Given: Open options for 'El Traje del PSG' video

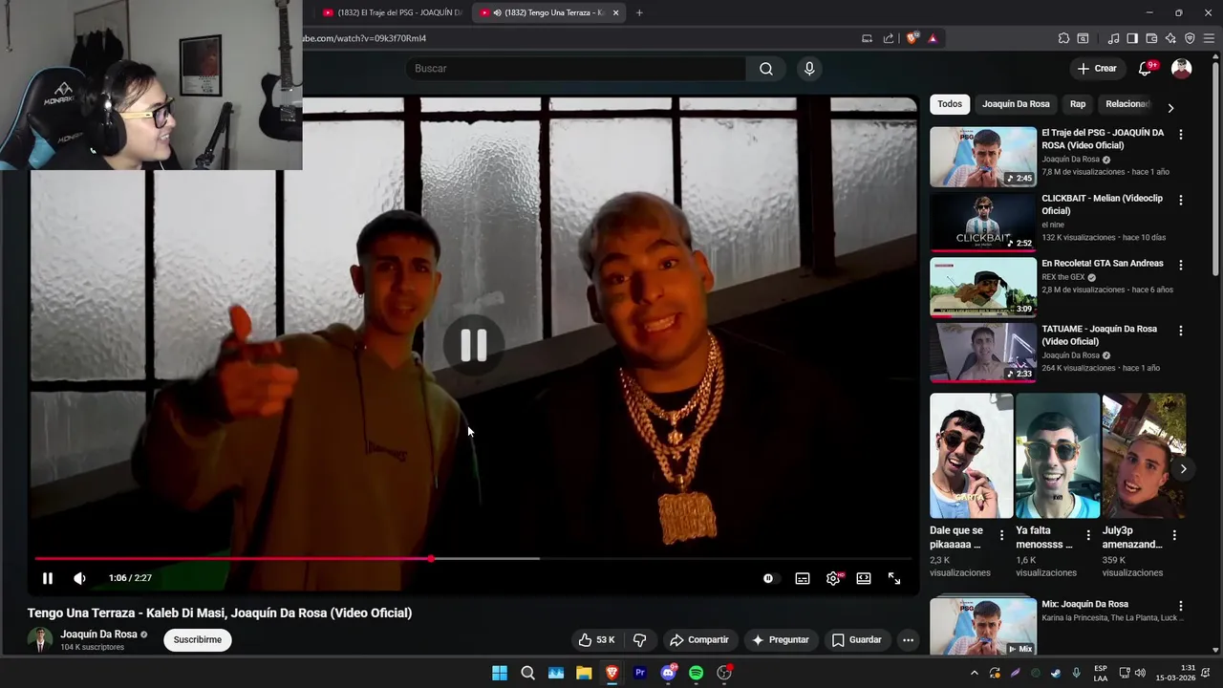Looking at the screenshot, I should point(1181,135).
